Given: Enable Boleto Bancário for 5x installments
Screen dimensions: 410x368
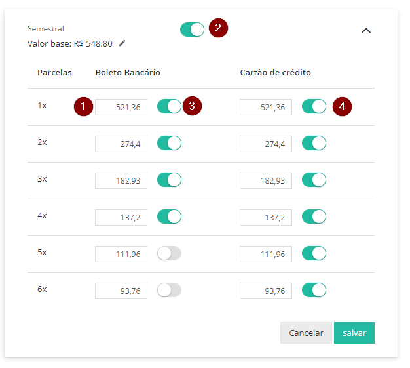Looking at the screenshot, I should click(x=169, y=253).
